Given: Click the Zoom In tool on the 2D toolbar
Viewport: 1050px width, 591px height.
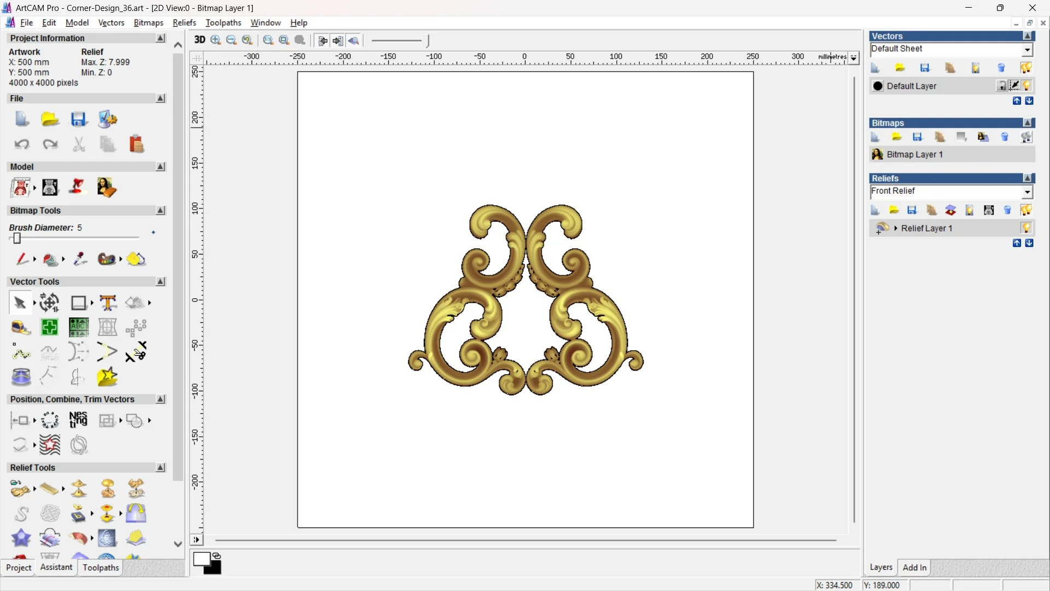Looking at the screenshot, I should [x=215, y=40].
